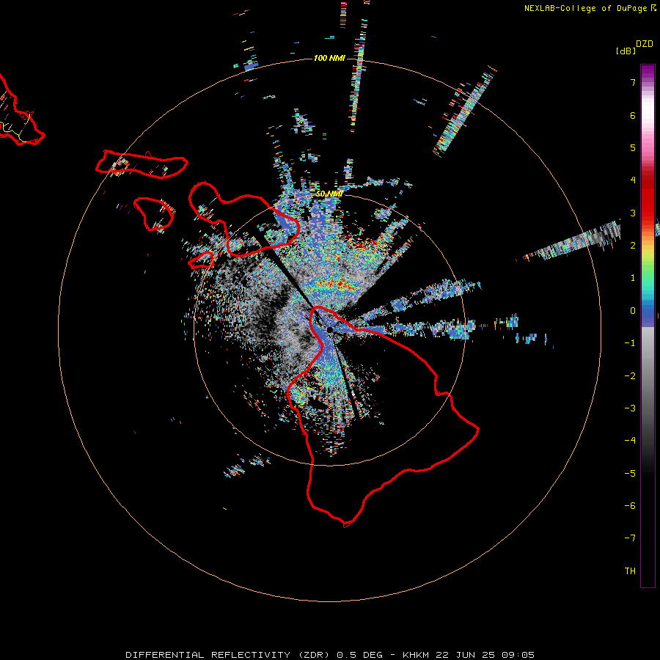660x660 pixels.
Task: Select the 5 value on the scale
Action: coord(633,147)
